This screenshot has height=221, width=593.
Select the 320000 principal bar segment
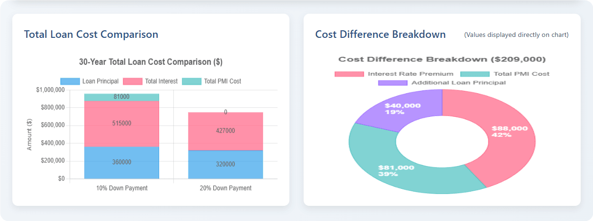225,165
